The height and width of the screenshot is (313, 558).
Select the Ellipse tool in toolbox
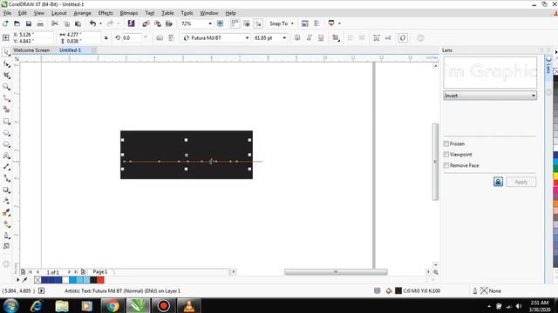click(x=6, y=133)
